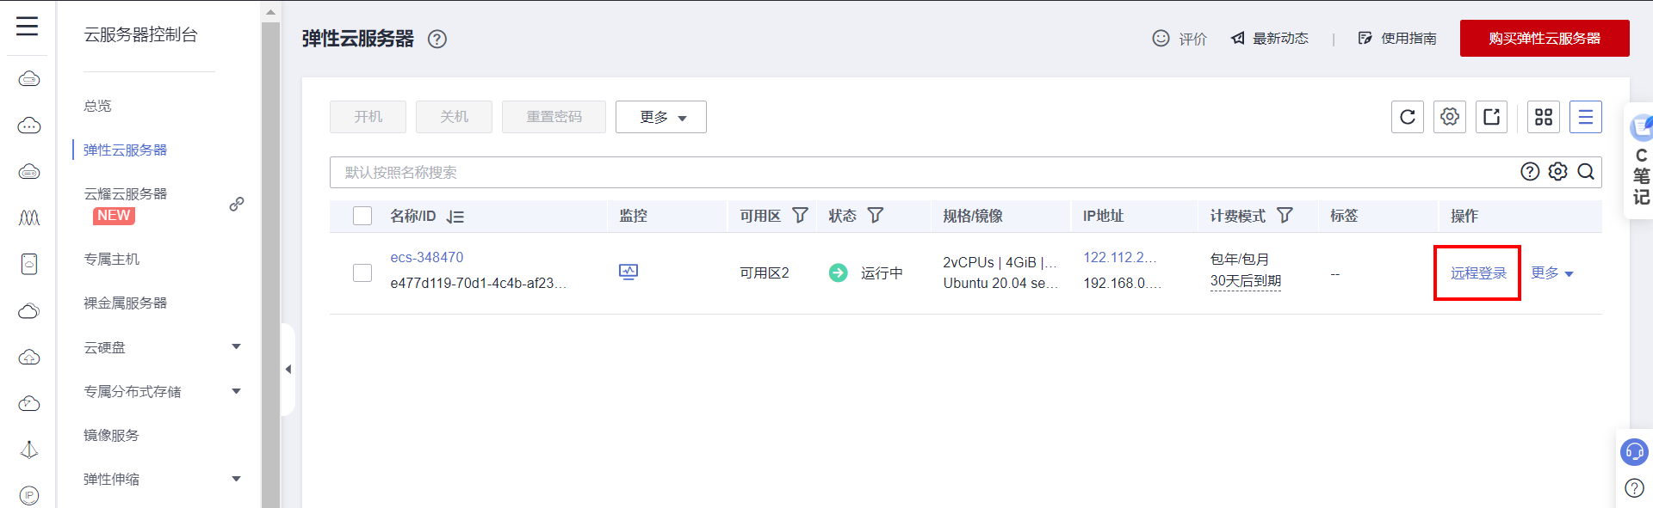Screen dimensions: 1653x508
Task: Open the 笔记 notes side panel
Action: [x=1640, y=162]
